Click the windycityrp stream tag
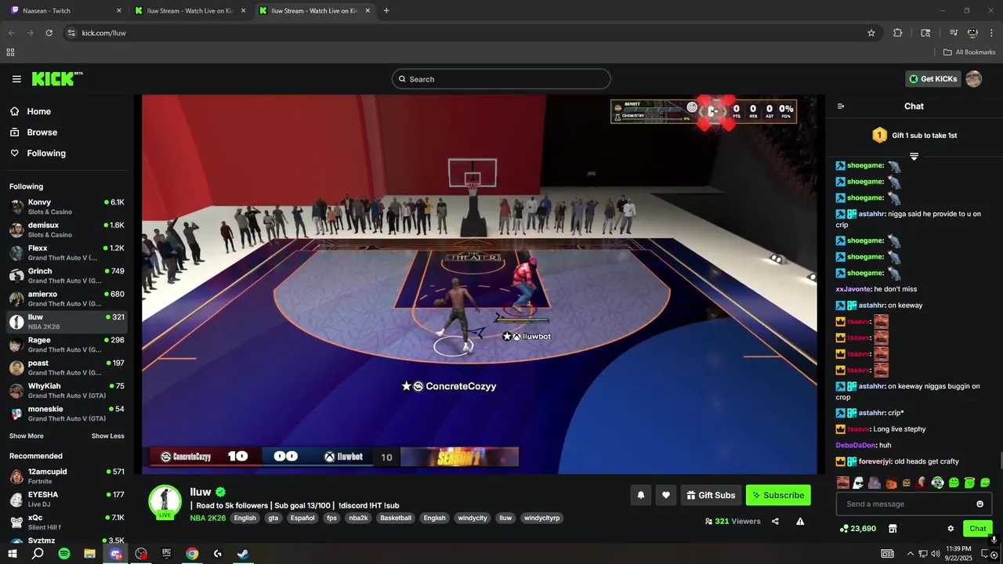 pyautogui.click(x=542, y=518)
